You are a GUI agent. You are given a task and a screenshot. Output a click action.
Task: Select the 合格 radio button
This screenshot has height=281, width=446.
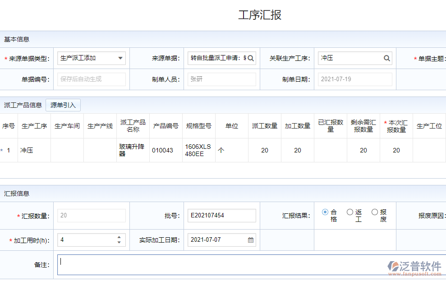tap(324, 212)
